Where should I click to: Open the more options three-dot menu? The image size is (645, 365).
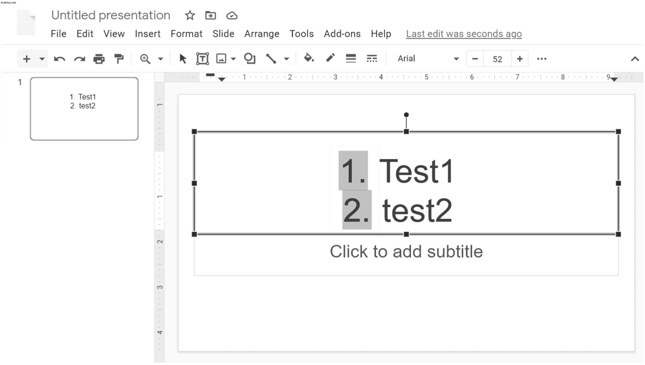(x=542, y=59)
